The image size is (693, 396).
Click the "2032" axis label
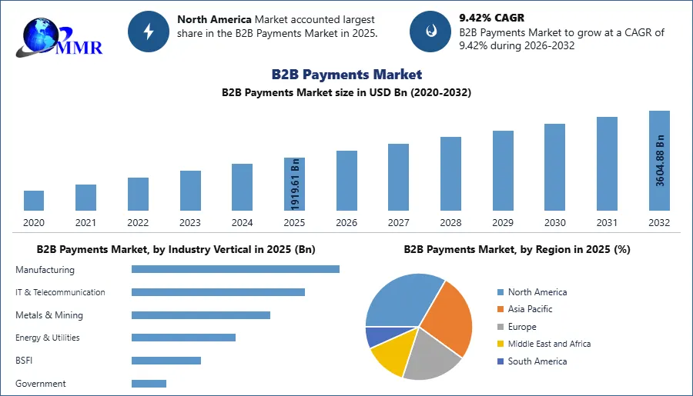(659, 223)
